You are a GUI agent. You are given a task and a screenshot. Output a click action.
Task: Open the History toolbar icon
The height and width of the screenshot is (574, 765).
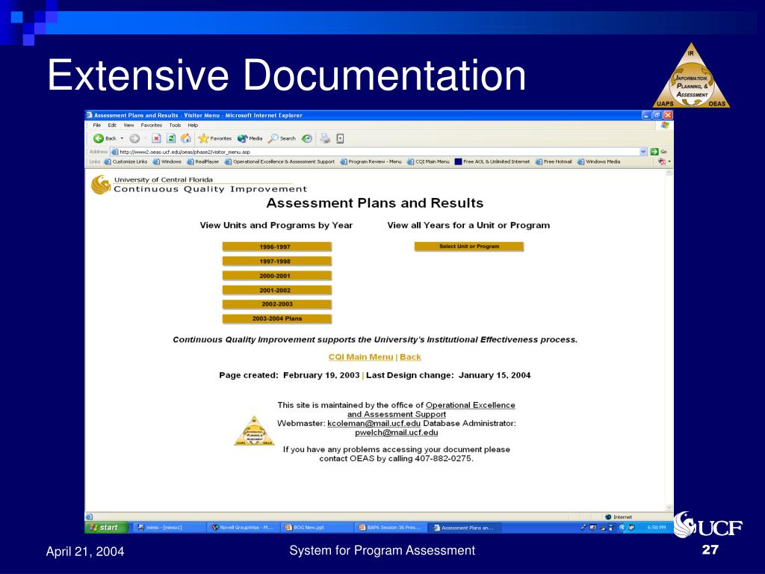pyautogui.click(x=307, y=138)
